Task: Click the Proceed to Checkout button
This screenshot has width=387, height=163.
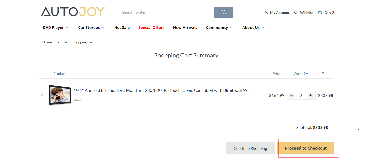Action: (x=306, y=148)
